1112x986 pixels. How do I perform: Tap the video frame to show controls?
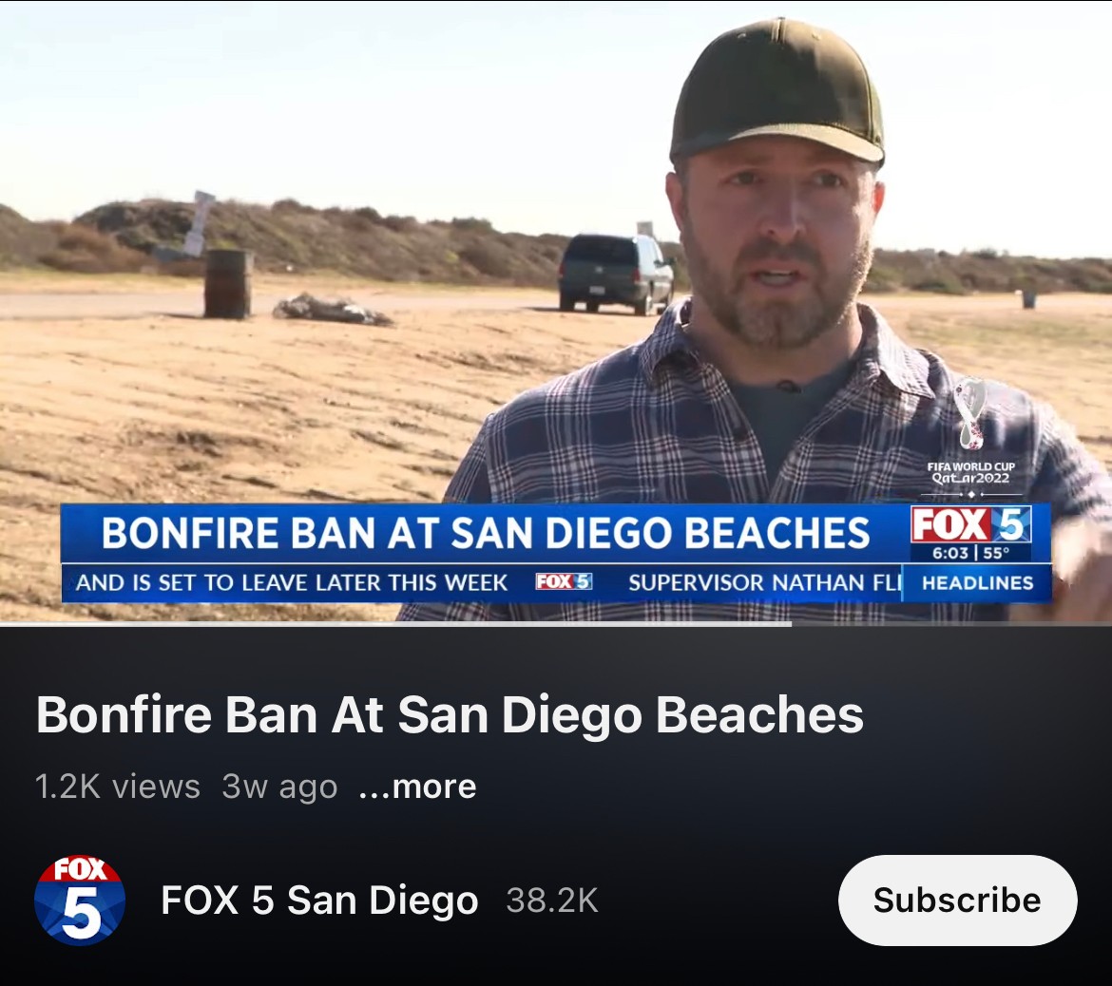tap(556, 311)
